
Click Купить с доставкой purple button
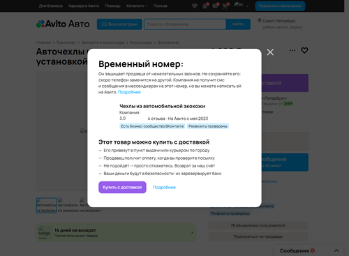122,187
